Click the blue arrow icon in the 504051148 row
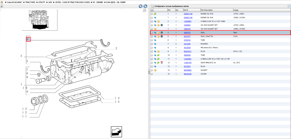The image size is (291, 139). click(x=155, y=18)
